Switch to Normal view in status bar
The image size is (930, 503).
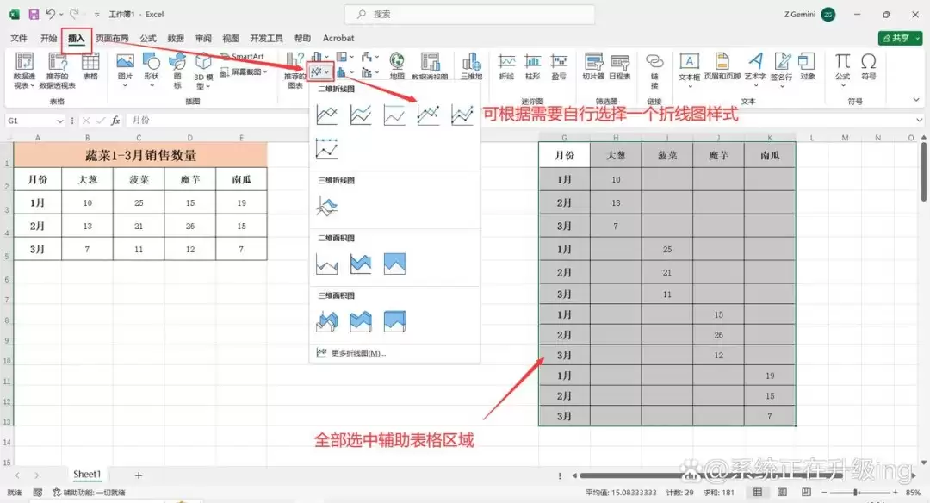click(x=758, y=493)
